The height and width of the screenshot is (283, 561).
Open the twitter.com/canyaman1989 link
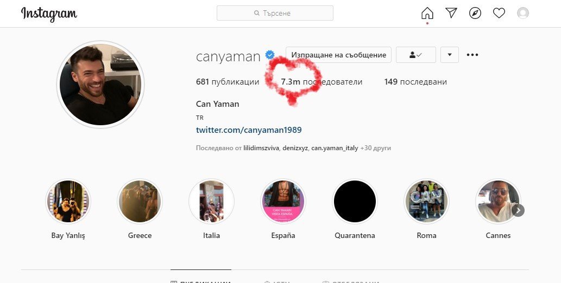click(x=249, y=130)
